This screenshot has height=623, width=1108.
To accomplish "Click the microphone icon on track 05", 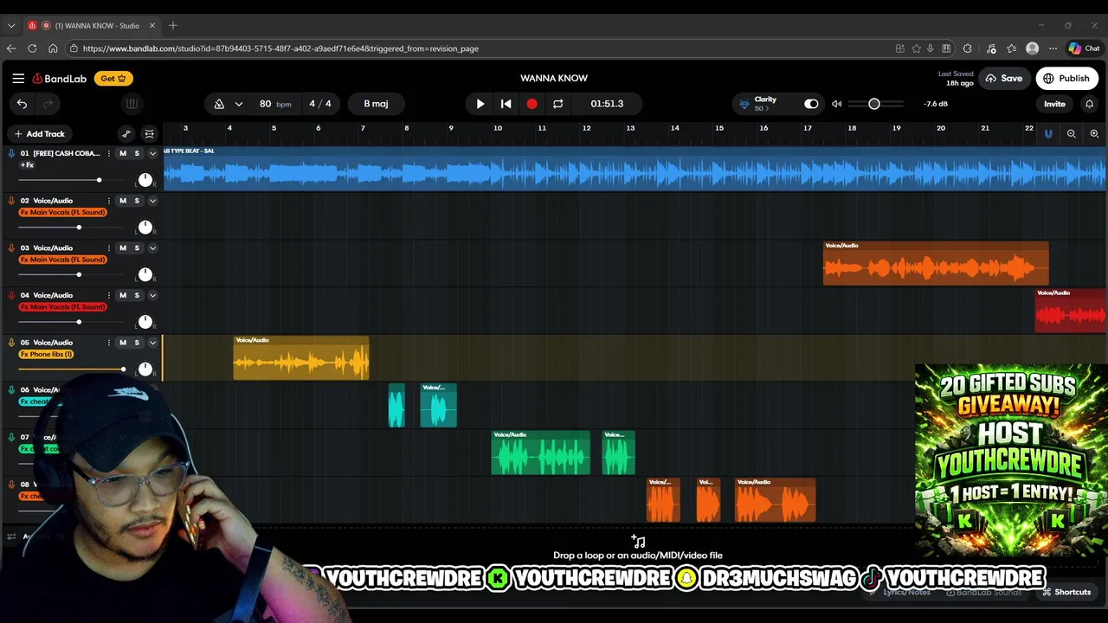I will (x=11, y=343).
